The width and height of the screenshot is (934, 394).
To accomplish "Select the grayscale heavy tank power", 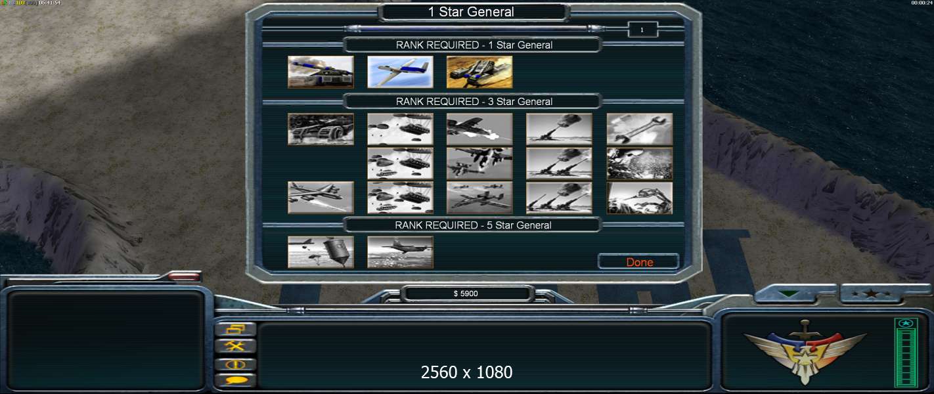I will (x=321, y=129).
